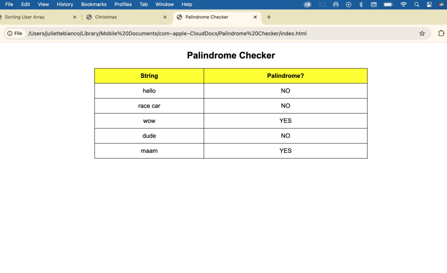Bookmark this page with the star icon
The width and height of the screenshot is (447, 273).
(x=422, y=34)
